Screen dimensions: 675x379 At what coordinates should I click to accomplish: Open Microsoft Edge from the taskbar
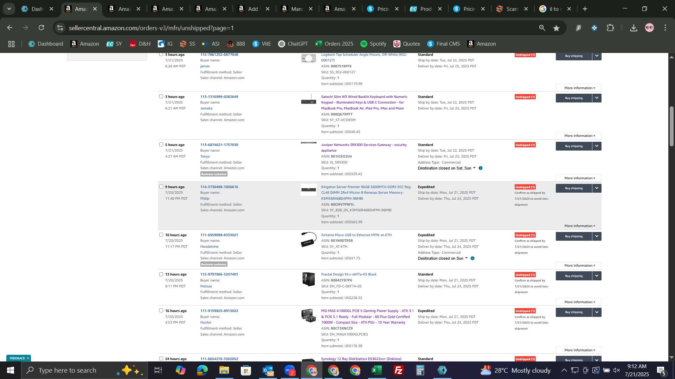point(202,370)
